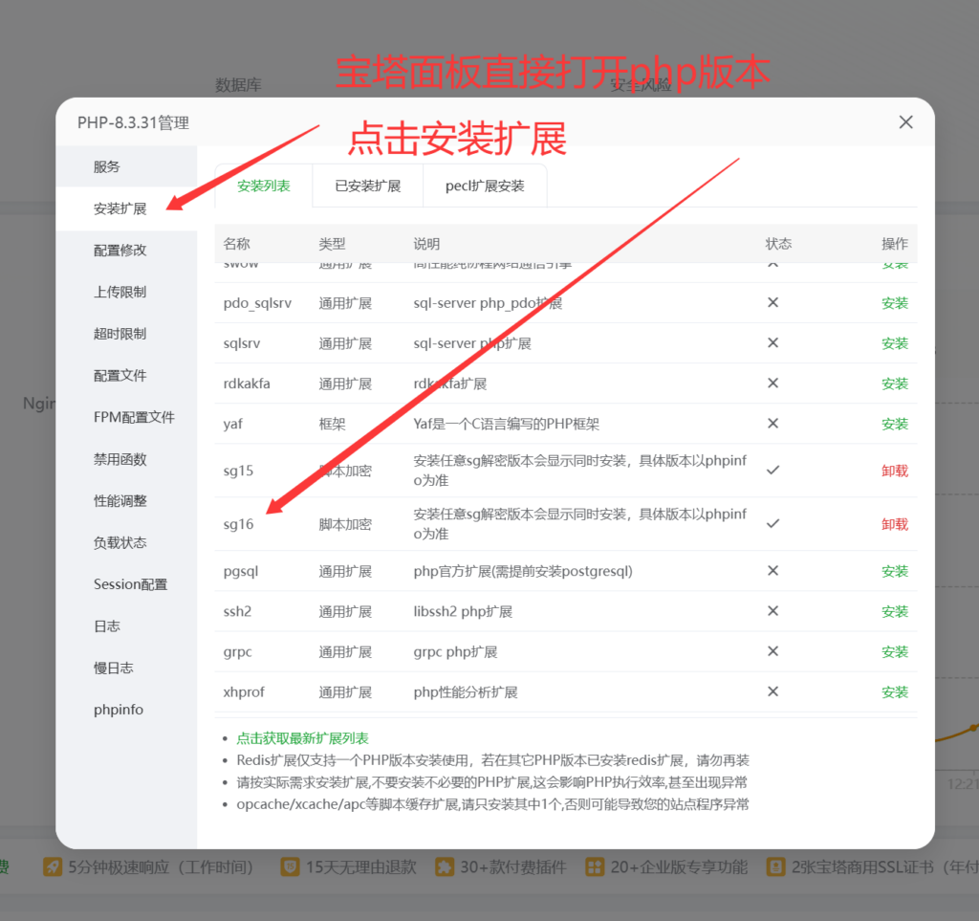
Task: Click the pdo_sqlsrv status X icon
Action: coord(772,302)
